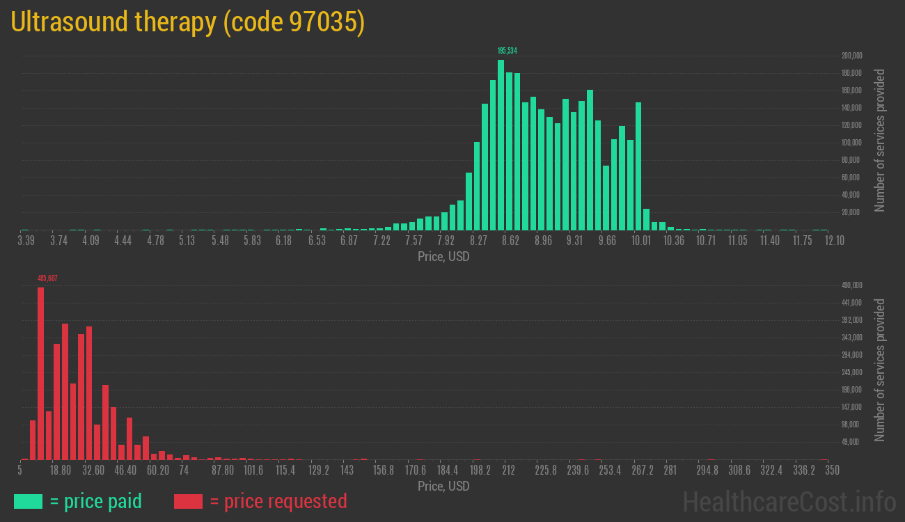Click the 3.39 tick on the top x-axis
Screen dimensions: 905x522
[x=26, y=240]
